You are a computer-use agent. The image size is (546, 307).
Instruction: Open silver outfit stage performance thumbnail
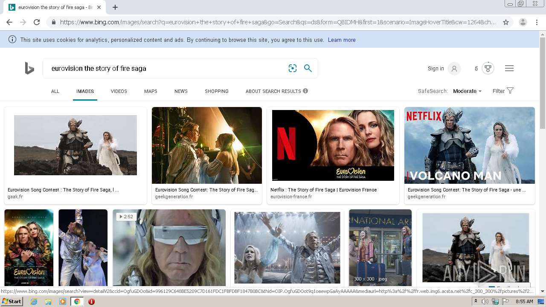pos(83,248)
